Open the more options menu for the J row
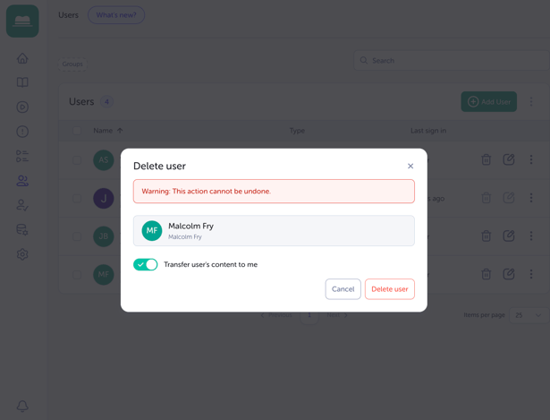This screenshot has height=420, width=550. [x=531, y=198]
